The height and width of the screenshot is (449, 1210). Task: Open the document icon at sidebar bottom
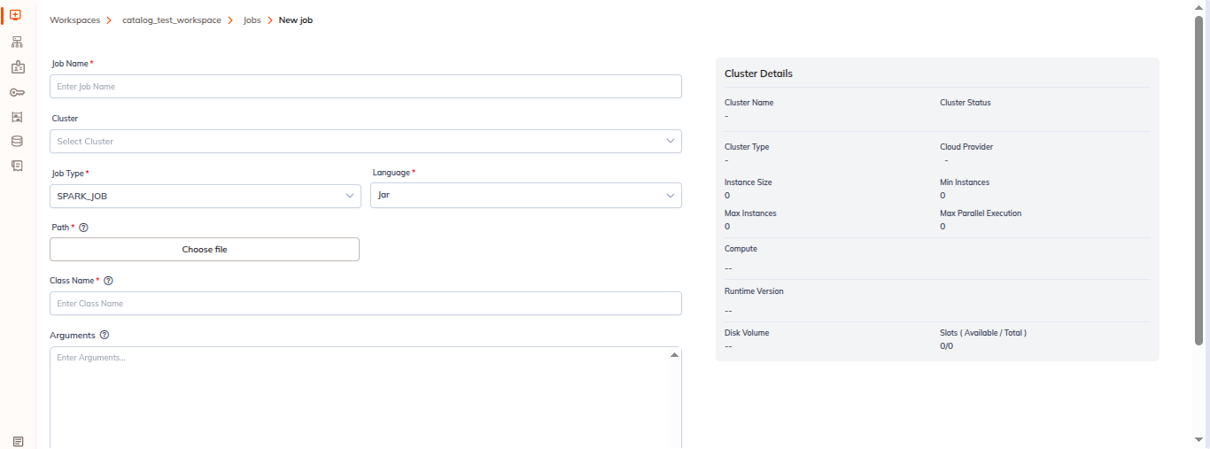(x=18, y=441)
